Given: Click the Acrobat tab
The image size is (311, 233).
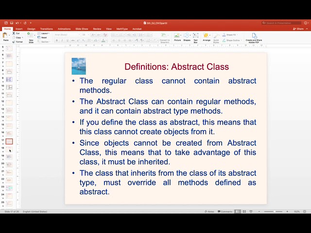Looking at the screenshot, I should coord(137,29).
